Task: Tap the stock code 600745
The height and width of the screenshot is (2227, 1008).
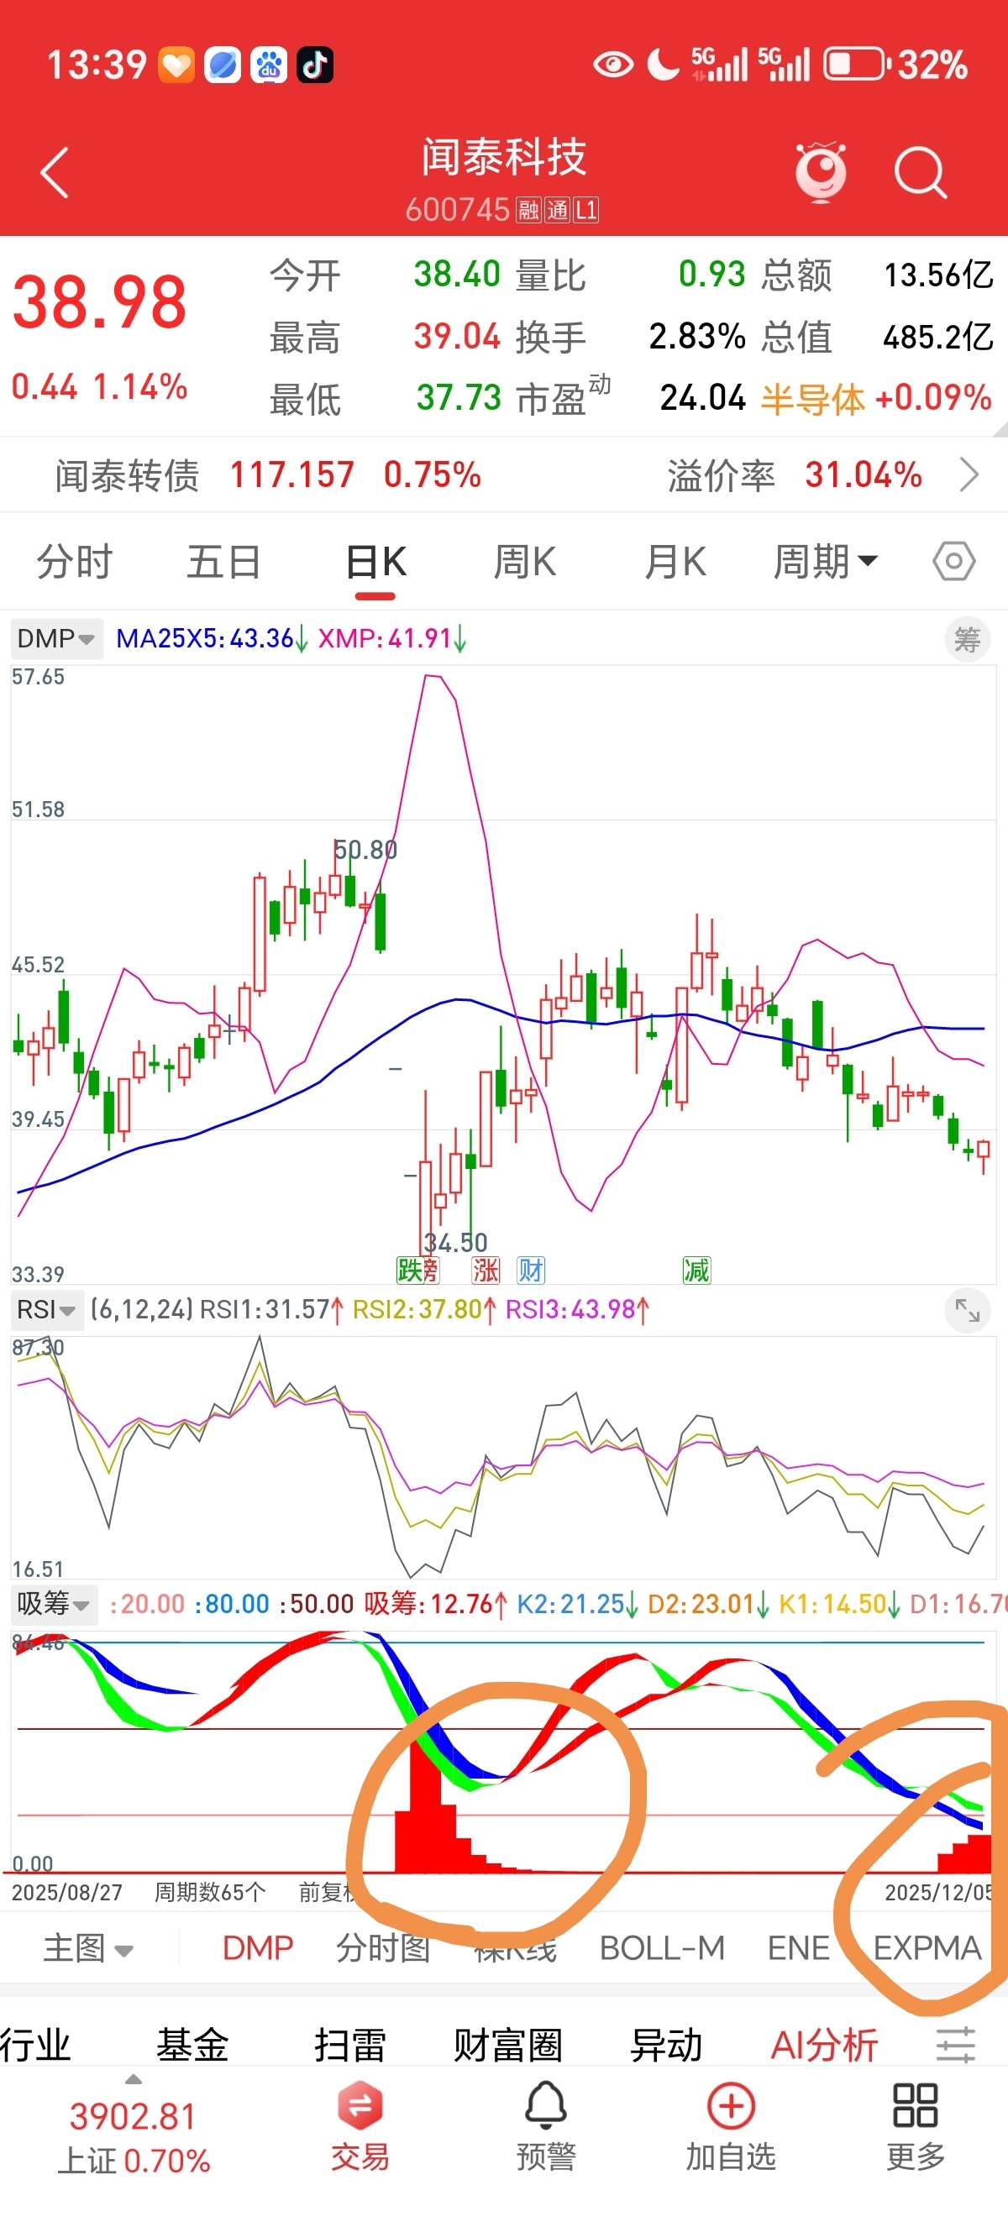Action: 457,209
